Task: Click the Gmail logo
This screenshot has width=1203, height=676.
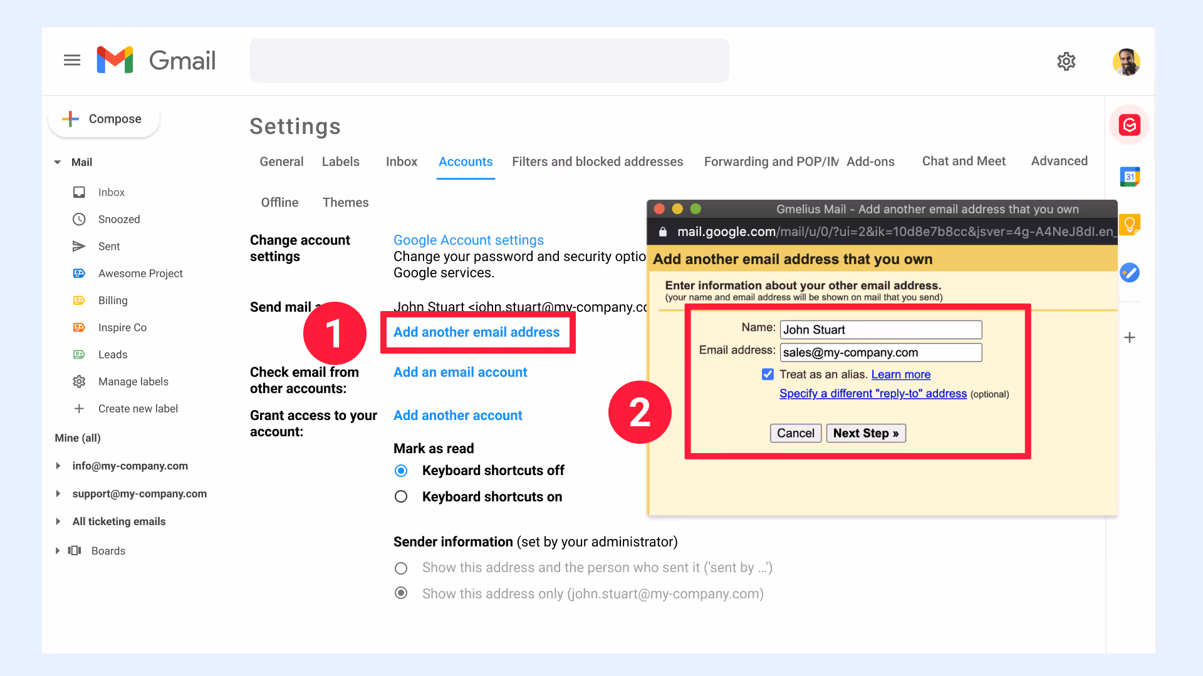Action: click(x=156, y=60)
